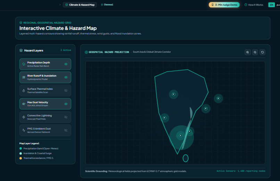Click 'Active Sensors: 1,480 reporting nodes' status text
The image size is (280, 181).
tap(241, 171)
